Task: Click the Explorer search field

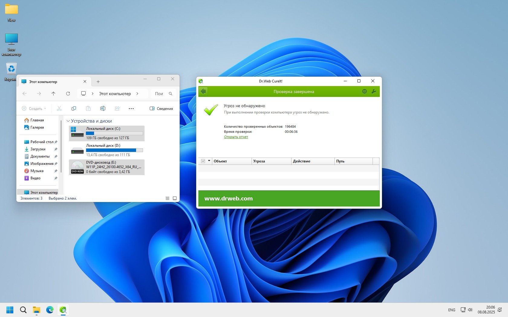Action: (163, 94)
